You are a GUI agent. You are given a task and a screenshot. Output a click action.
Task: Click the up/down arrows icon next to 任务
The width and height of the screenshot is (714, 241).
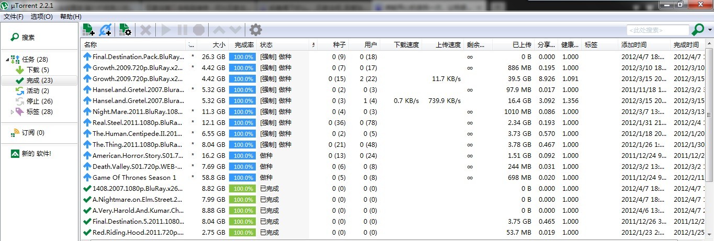click(15, 60)
